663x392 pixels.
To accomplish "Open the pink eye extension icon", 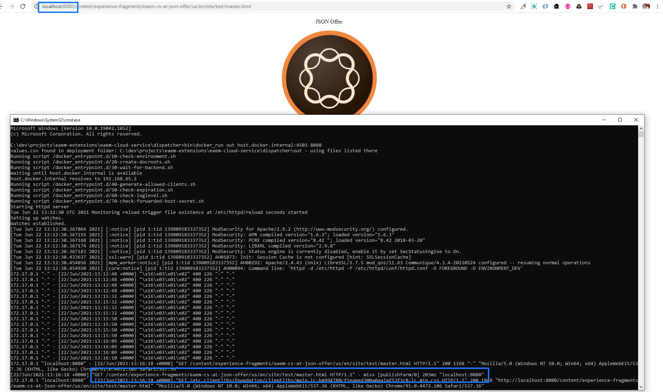I will (568, 6).
